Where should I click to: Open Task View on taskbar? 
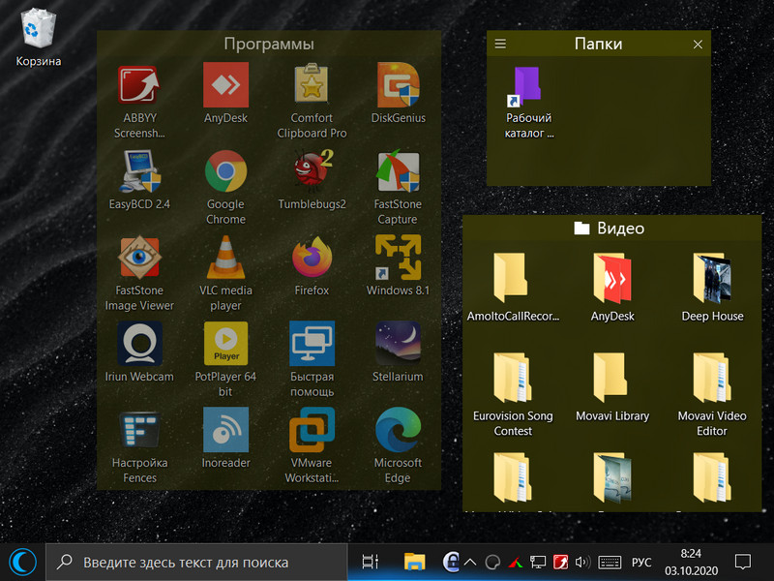click(371, 563)
